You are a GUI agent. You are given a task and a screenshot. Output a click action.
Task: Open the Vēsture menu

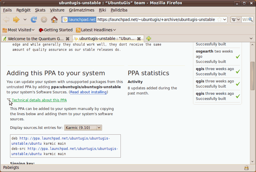click(57, 10)
